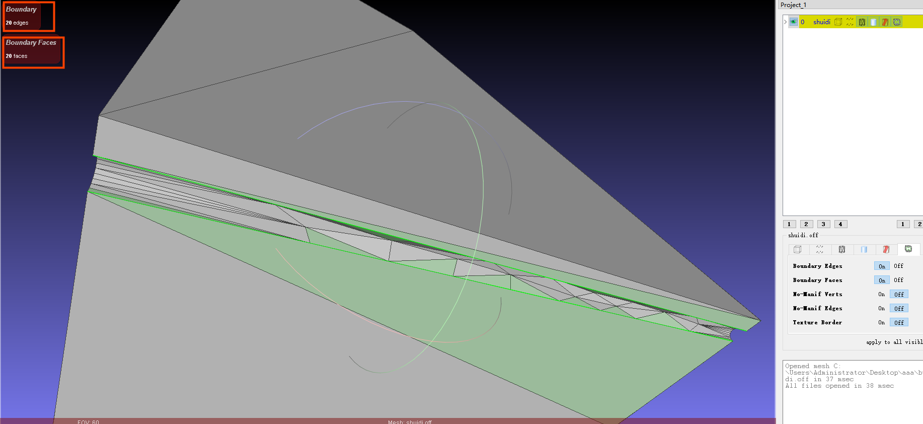The image size is (923, 424).
Task: Open the points render tab
Action: pyautogui.click(x=820, y=249)
